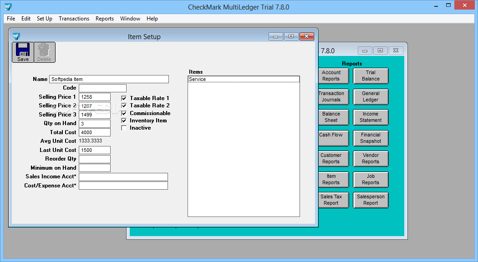Open Transaction Journals report
The width and height of the screenshot is (478, 262).
click(333, 96)
